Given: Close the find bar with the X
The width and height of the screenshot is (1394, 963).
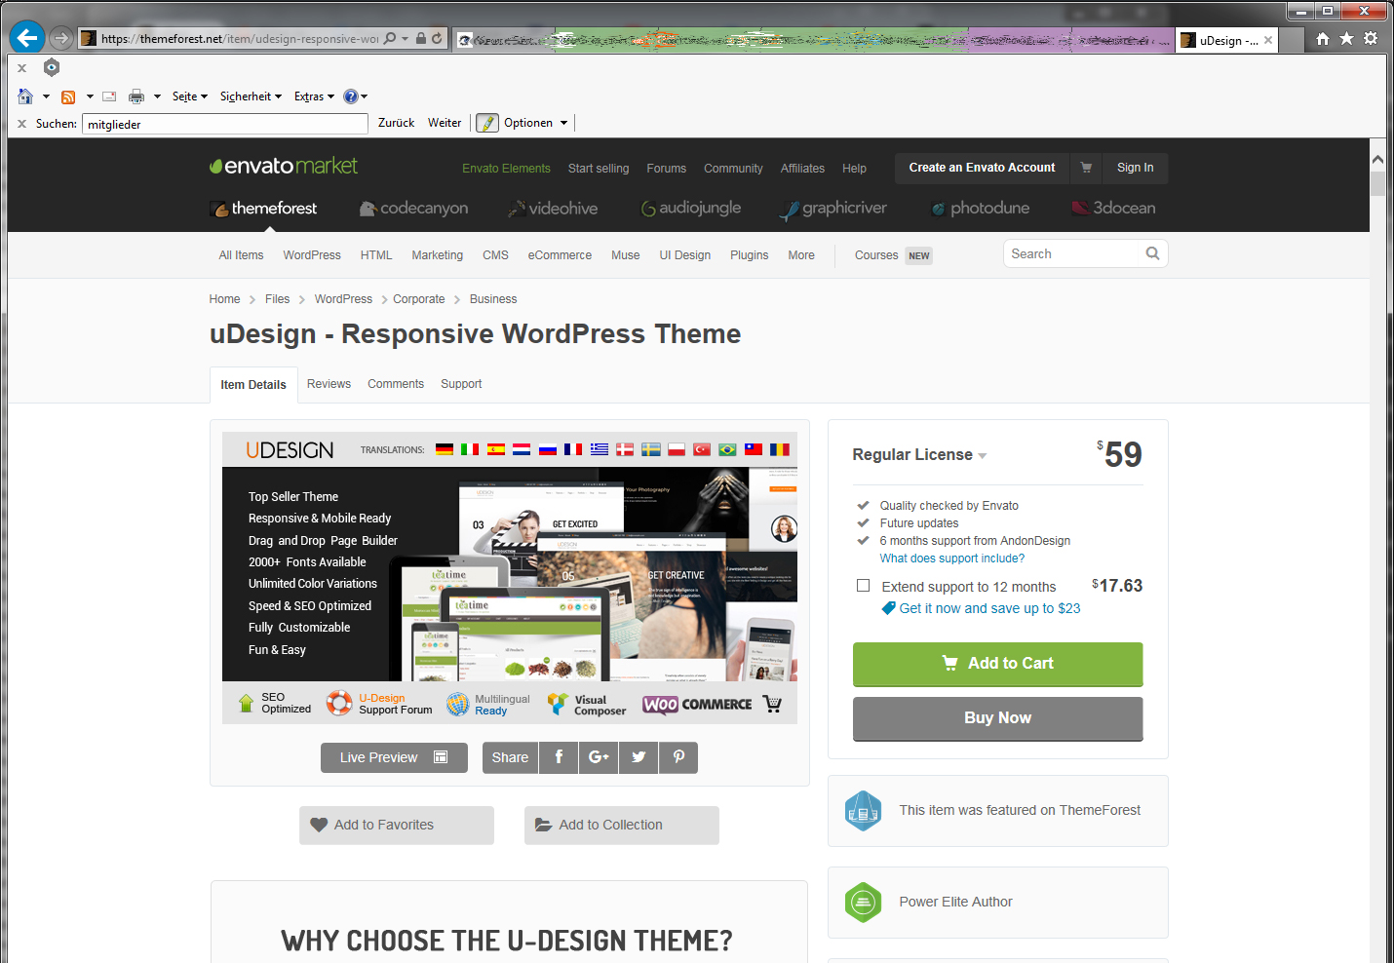Looking at the screenshot, I should tap(21, 124).
